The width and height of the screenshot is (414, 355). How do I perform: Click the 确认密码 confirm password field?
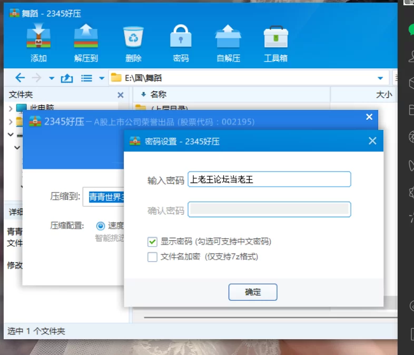pos(269,209)
